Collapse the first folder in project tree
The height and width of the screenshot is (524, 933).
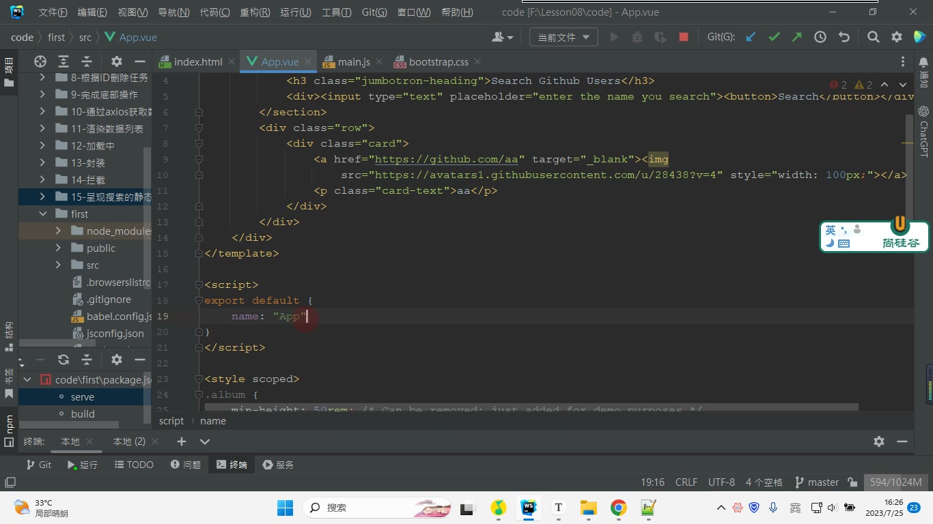tap(43, 214)
